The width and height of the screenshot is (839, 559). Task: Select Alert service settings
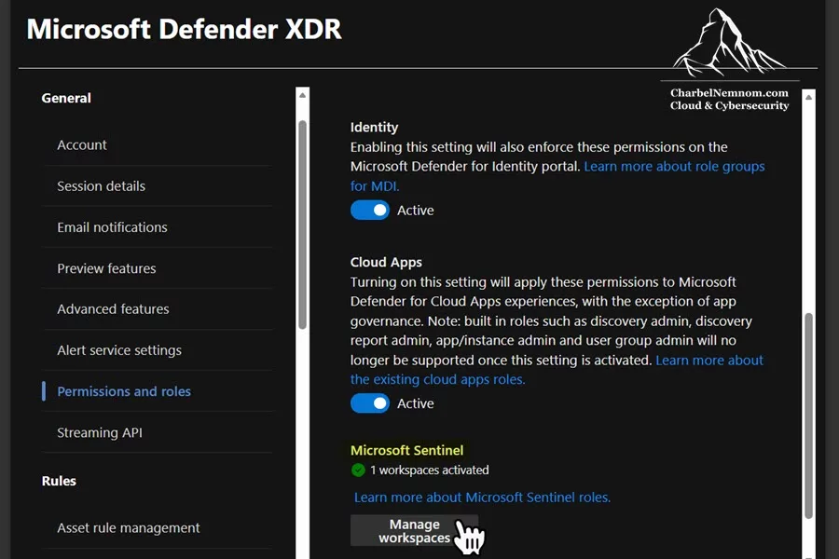[119, 350]
